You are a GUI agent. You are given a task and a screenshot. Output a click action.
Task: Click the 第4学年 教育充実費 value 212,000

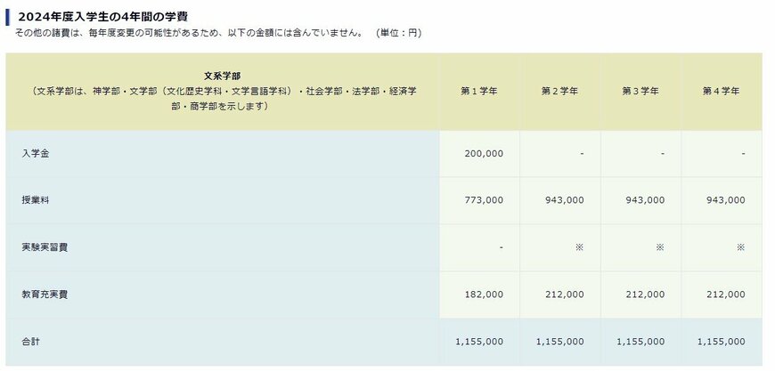(x=724, y=294)
